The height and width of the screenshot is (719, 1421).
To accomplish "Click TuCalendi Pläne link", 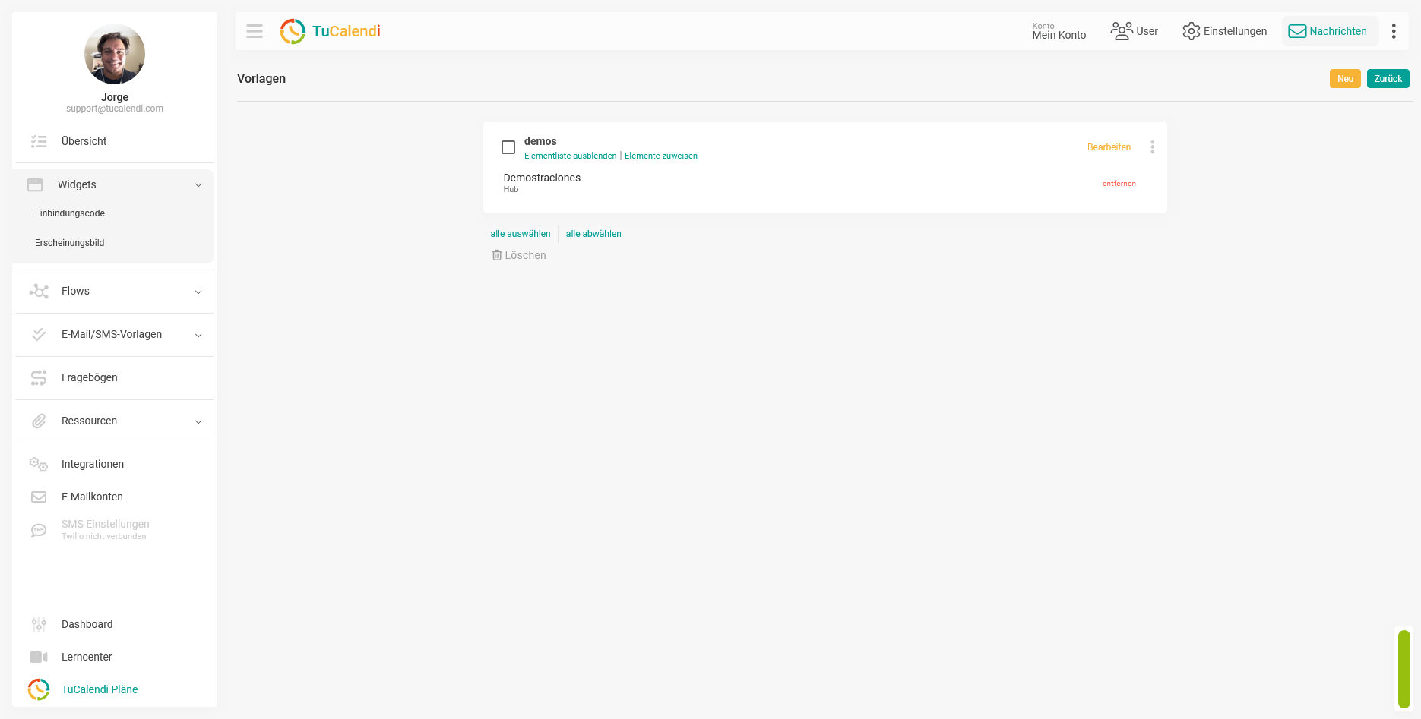I will coord(100,689).
